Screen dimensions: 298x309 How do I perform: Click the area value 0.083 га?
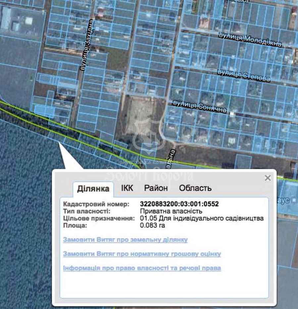[152, 226]
